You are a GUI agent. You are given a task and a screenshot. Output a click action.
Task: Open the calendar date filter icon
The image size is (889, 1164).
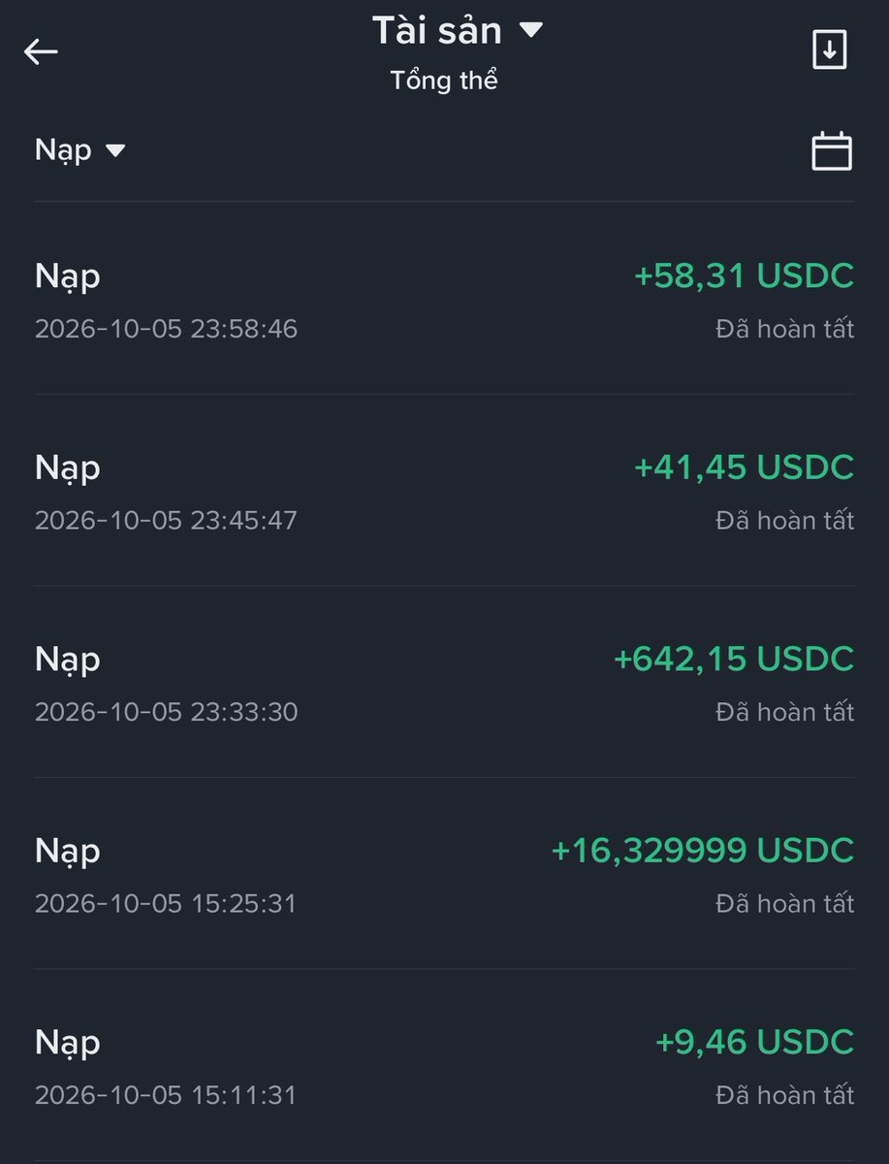pyautogui.click(x=831, y=151)
